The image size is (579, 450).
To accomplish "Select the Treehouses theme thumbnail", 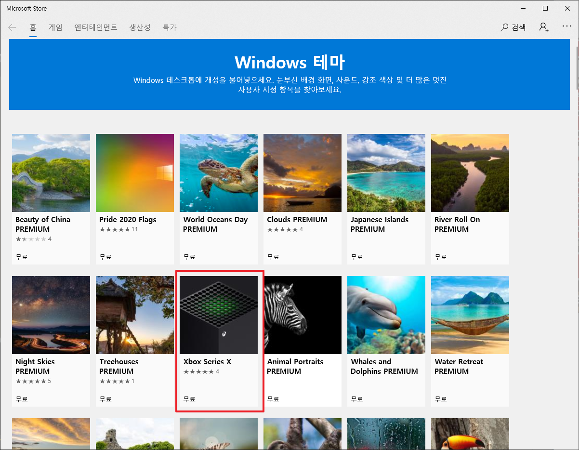I will pos(135,315).
